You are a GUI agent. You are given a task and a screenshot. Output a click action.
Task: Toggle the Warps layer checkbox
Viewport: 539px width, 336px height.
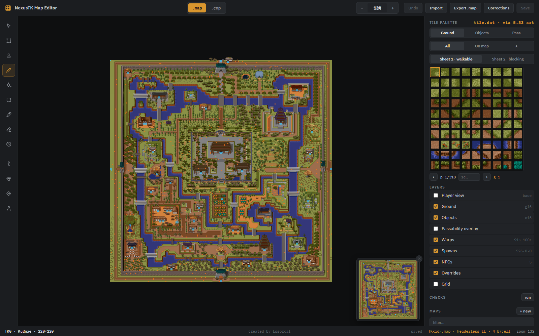click(x=436, y=240)
